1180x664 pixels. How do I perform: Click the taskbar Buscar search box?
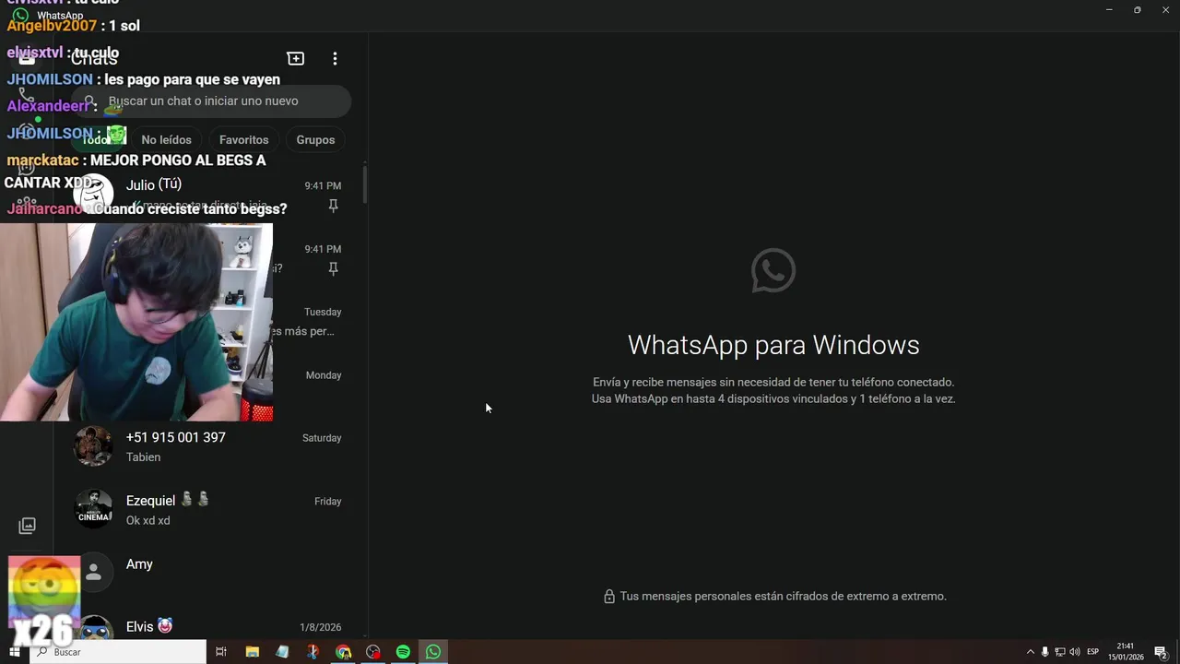[x=118, y=652]
